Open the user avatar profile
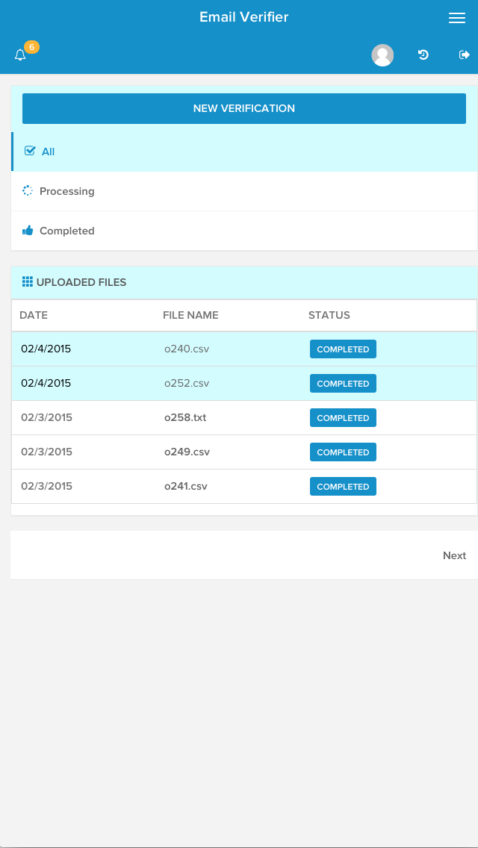 click(x=382, y=54)
